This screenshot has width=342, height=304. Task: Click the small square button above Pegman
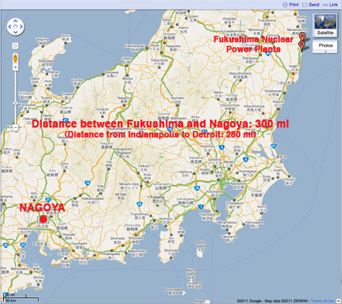pyautogui.click(x=15, y=46)
